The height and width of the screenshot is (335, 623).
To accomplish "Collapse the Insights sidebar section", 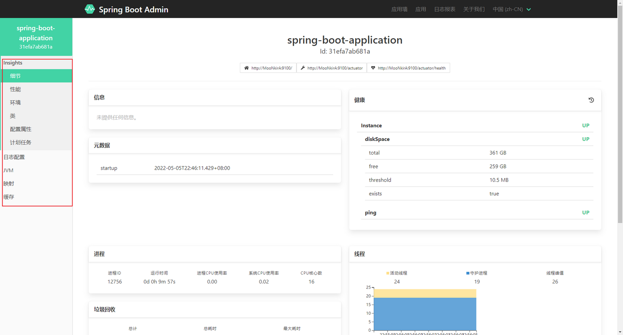I will click(13, 63).
